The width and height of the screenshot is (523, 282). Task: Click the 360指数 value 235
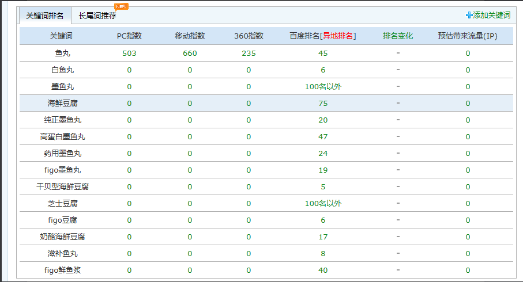249,53
